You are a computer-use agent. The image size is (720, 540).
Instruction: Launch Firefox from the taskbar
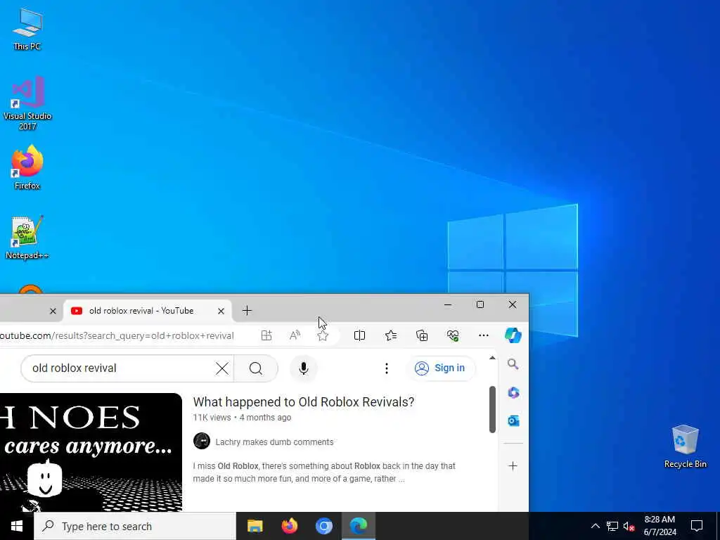point(289,526)
